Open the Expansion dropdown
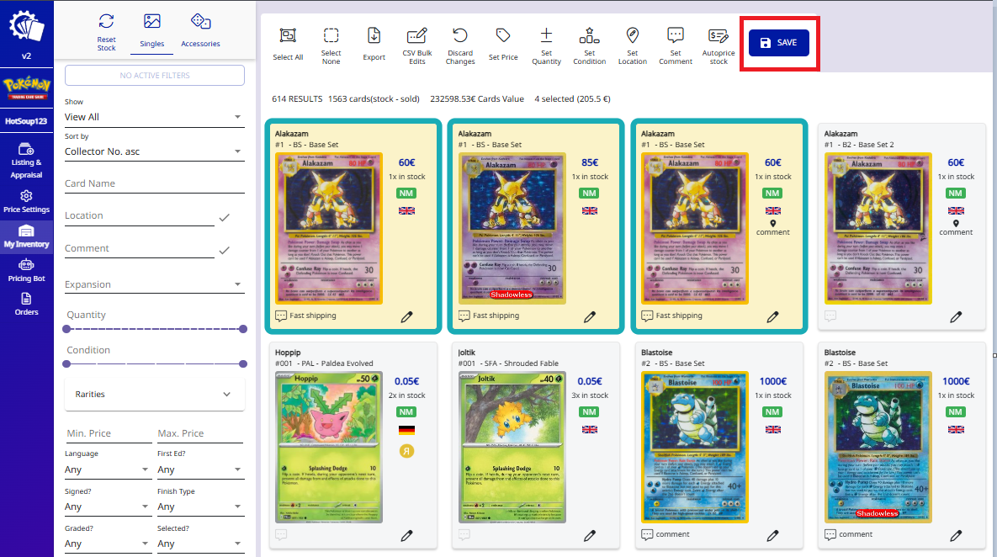 (x=155, y=284)
